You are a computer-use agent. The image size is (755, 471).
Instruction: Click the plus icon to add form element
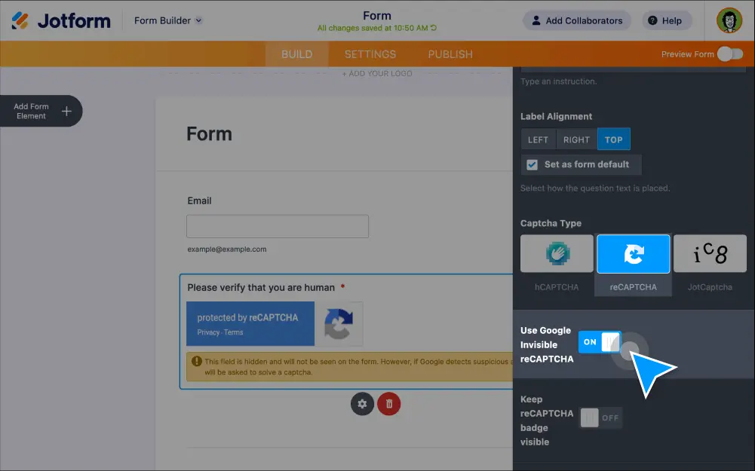[66, 112]
